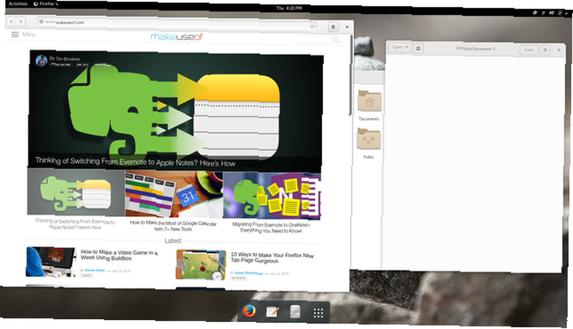Open Tim Brockes author avatar

pyautogui.click(x=41, y=60)
